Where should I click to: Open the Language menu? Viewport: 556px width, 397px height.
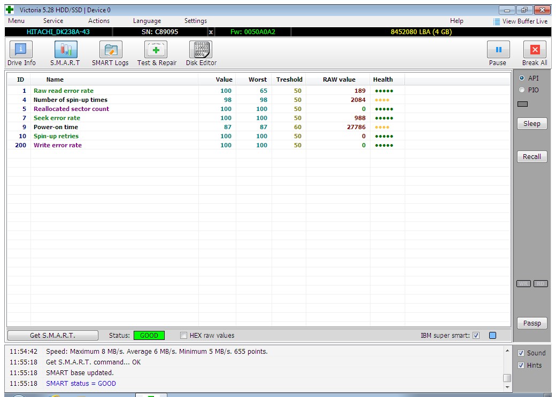(x=147, y=21)
